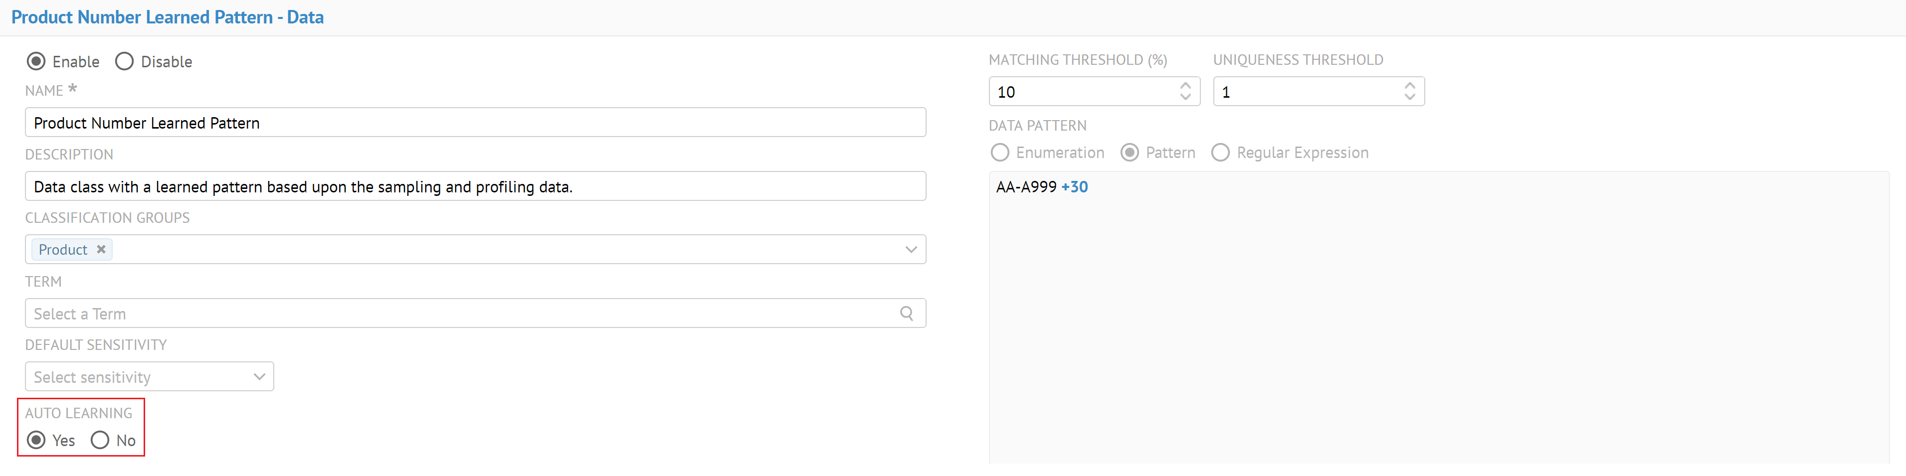
Task: Choose Enumeration data pattern option
Action: coord(999,152)
